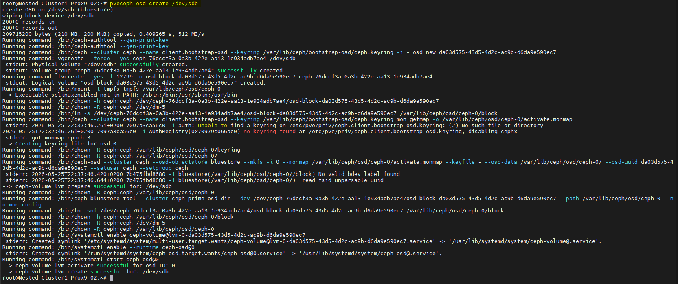
Task: Click the wrapped 'o-mon-config' line
Action: tap(22, 204)
